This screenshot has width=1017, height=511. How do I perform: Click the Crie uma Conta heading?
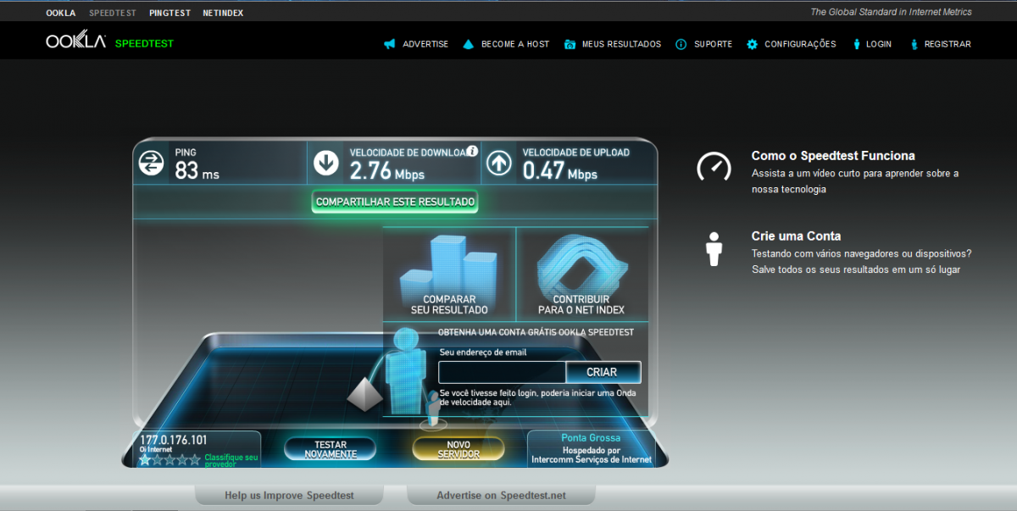point(796,236)
